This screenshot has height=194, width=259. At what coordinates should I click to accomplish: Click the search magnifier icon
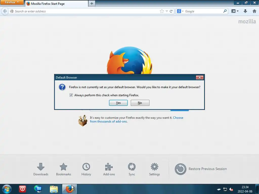tap(225, 11)
